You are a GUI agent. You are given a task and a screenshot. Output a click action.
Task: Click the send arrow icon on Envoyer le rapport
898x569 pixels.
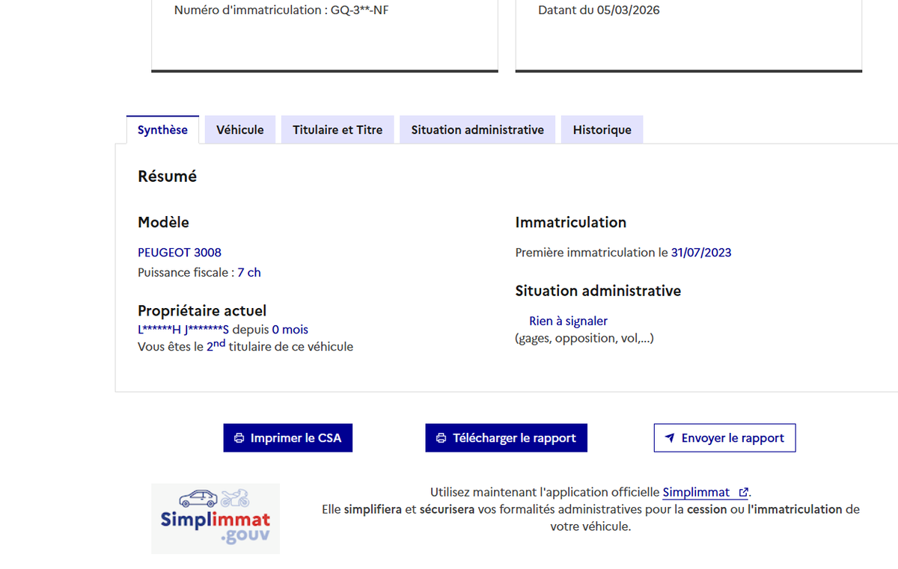coord(670,438)
